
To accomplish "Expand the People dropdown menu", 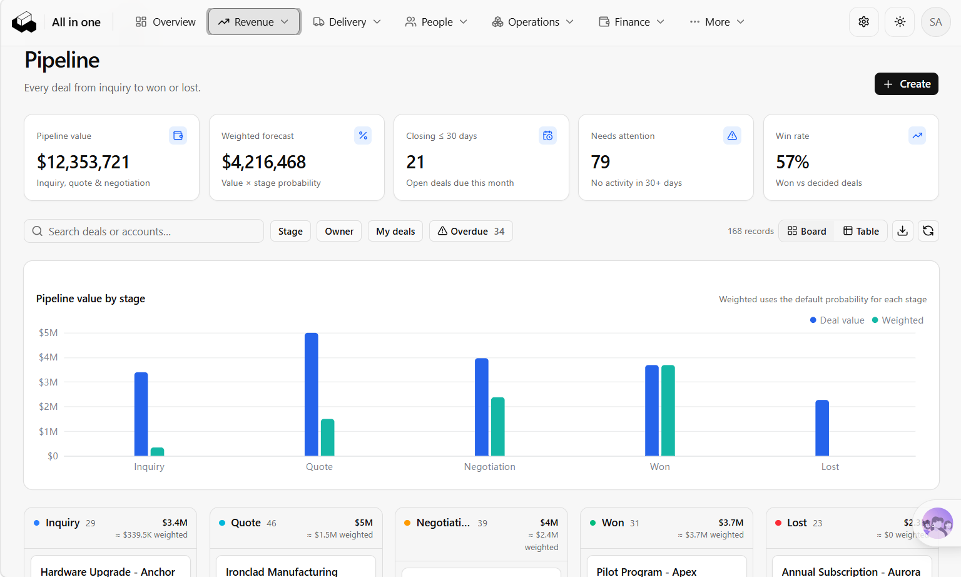I will click(x=437, y=22).
